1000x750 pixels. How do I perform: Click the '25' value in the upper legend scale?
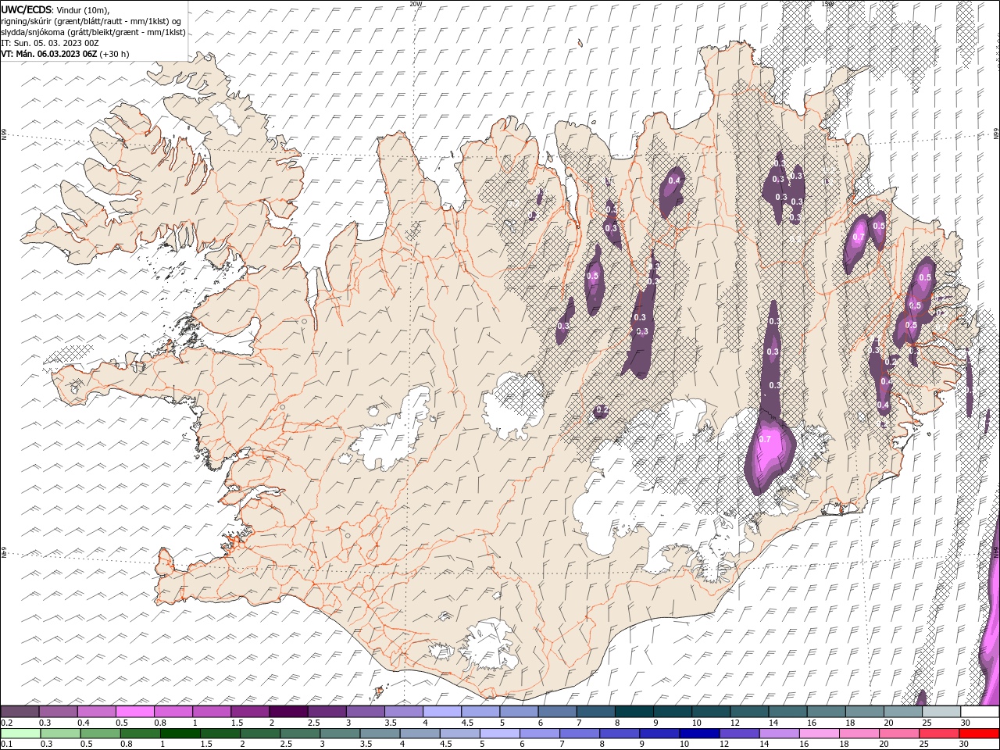click(x=927, y=723)
